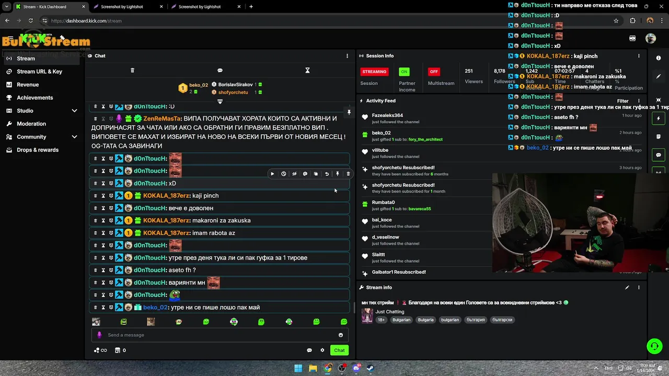669x376 pixels.
Task: Go to Revenue in sidebar
Action: point(43,85)
